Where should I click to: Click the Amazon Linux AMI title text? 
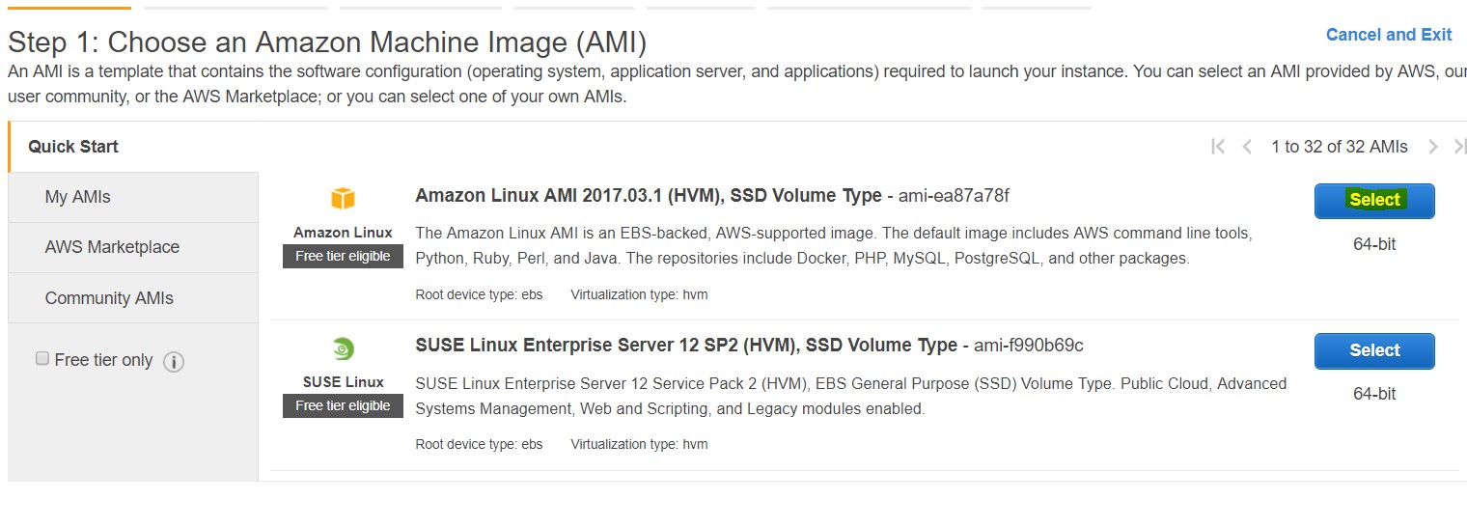(x=649, y=196)
